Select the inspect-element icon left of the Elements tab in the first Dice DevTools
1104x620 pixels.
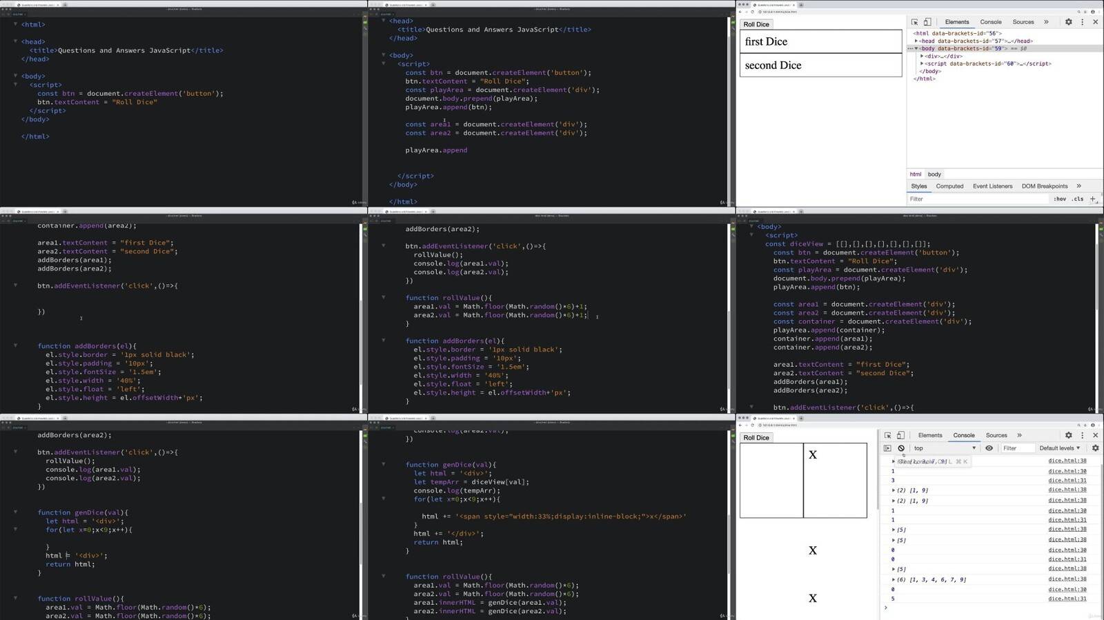[x=914, y=22]
